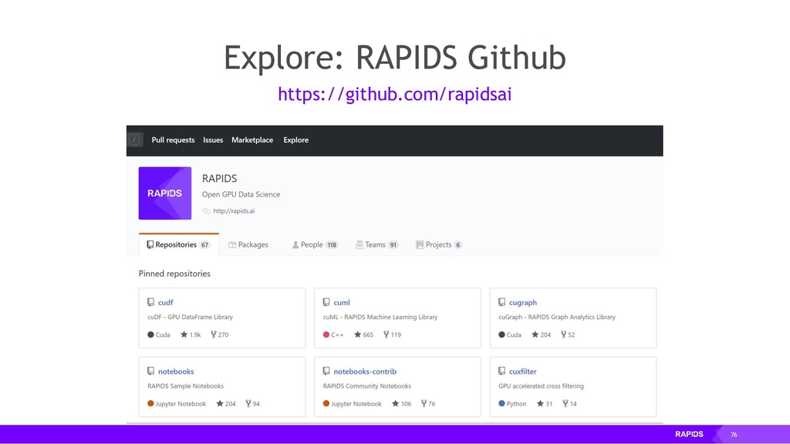Screen dimensions: 790x444
Task: Click the Cuda language dot on cudf
Action: coord(150,335)
